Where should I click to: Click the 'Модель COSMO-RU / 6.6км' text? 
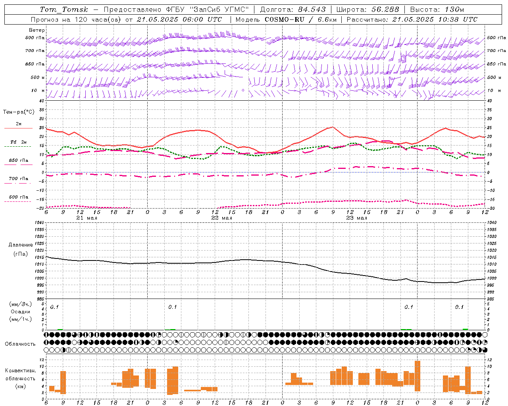286,19
